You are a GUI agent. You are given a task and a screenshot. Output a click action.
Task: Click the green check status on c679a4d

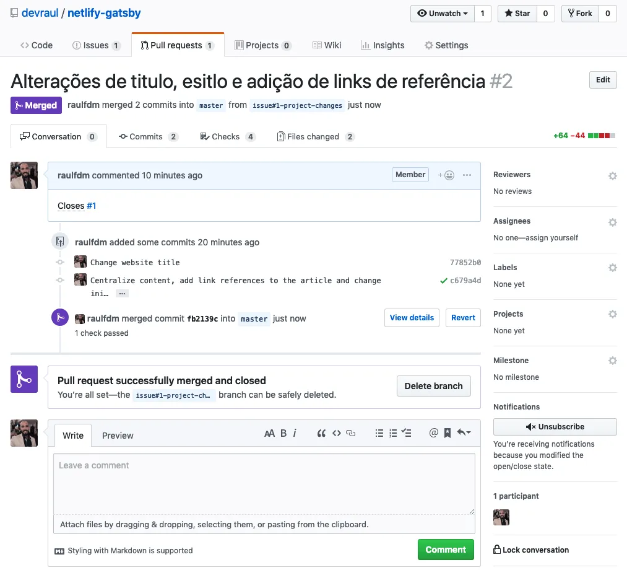[x=443, y=281]
